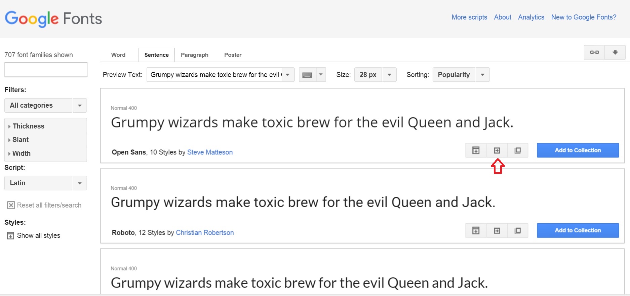Expand the Slant filter
This screenshot has width=630, height=296.
coord(21,140)
